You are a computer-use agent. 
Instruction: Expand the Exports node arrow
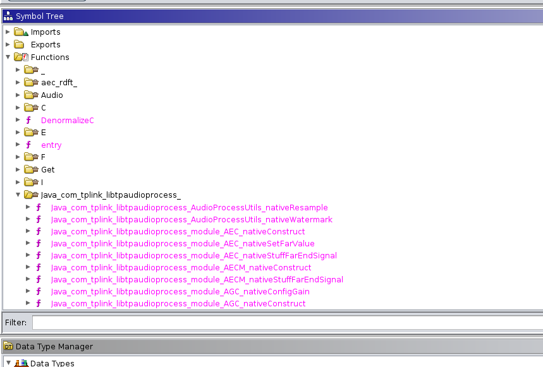tap(8, 45)
